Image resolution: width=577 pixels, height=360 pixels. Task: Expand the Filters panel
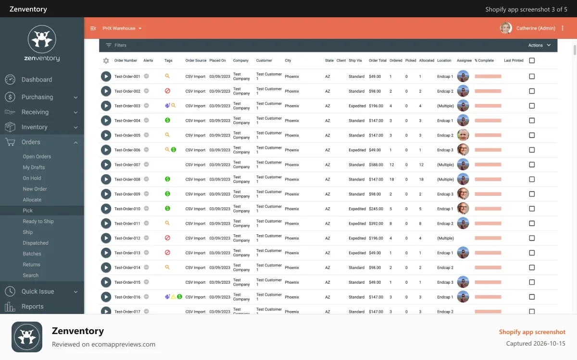point(116,45)
